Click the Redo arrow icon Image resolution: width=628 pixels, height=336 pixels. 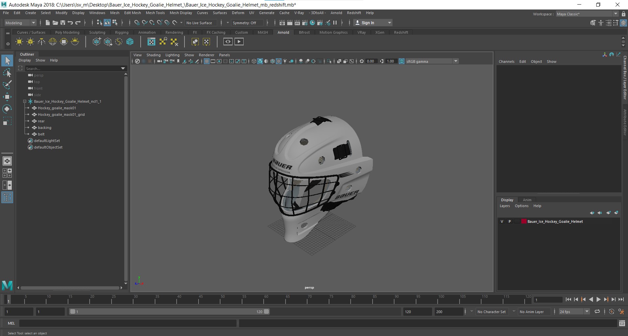point(78,23)
